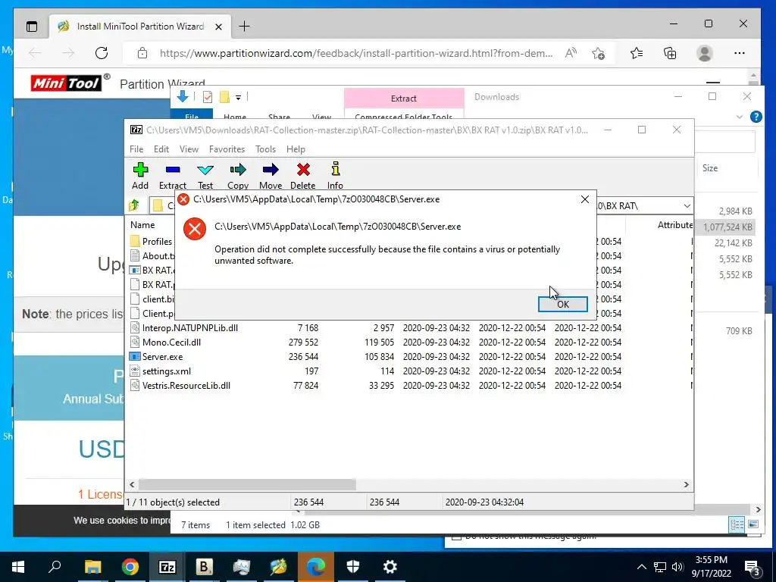
Task: Click the Add button in 7-Zip toolbar
Action: 140,176
